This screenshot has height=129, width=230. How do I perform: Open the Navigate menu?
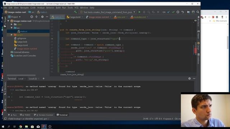[24, 8]
